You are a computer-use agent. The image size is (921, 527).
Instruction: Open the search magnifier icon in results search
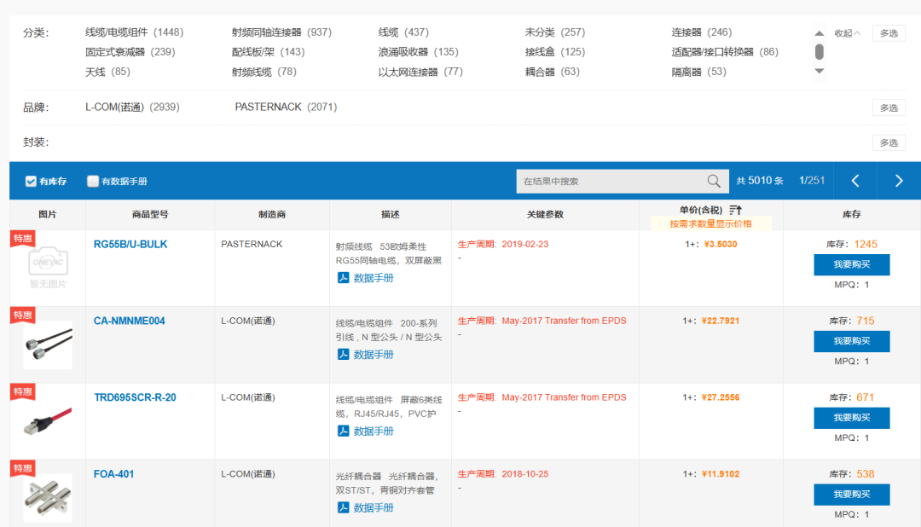click(x=714, y=181)
